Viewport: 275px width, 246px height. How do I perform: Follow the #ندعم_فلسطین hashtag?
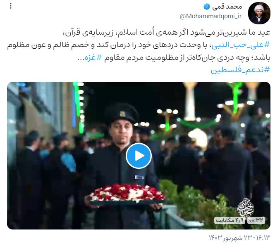coord(240,70)
